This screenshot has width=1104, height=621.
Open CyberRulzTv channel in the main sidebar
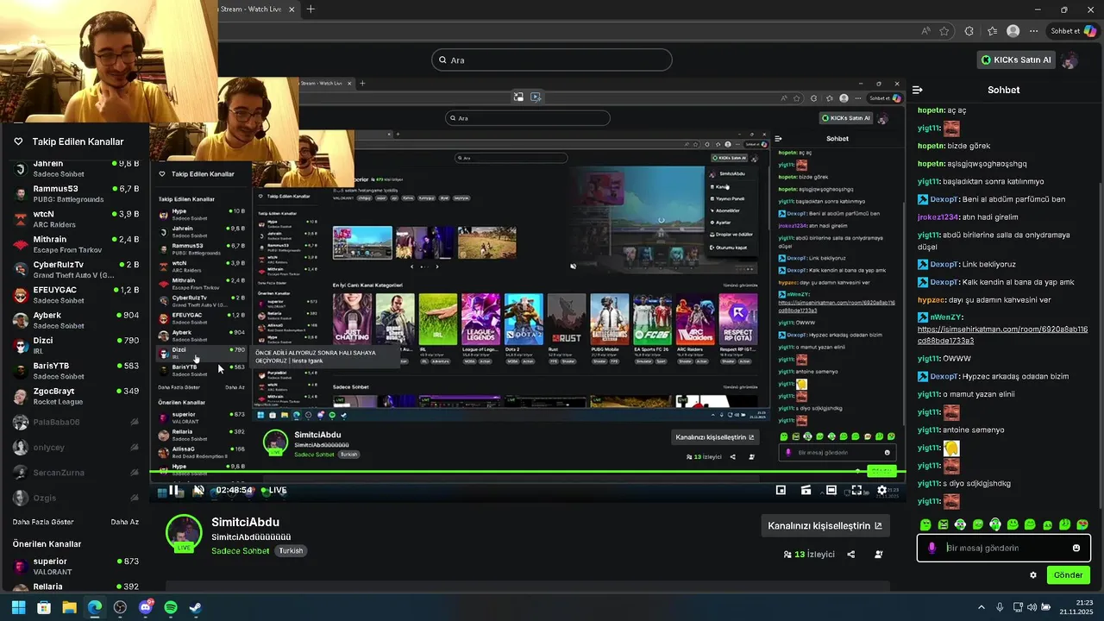pos(76,269)
